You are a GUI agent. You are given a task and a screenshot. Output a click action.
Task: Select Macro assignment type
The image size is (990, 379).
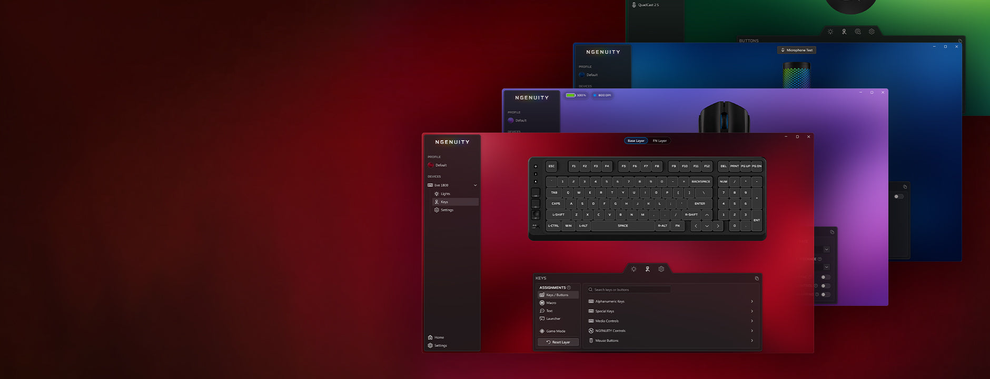pyautogui.click(x=548, y=303)
